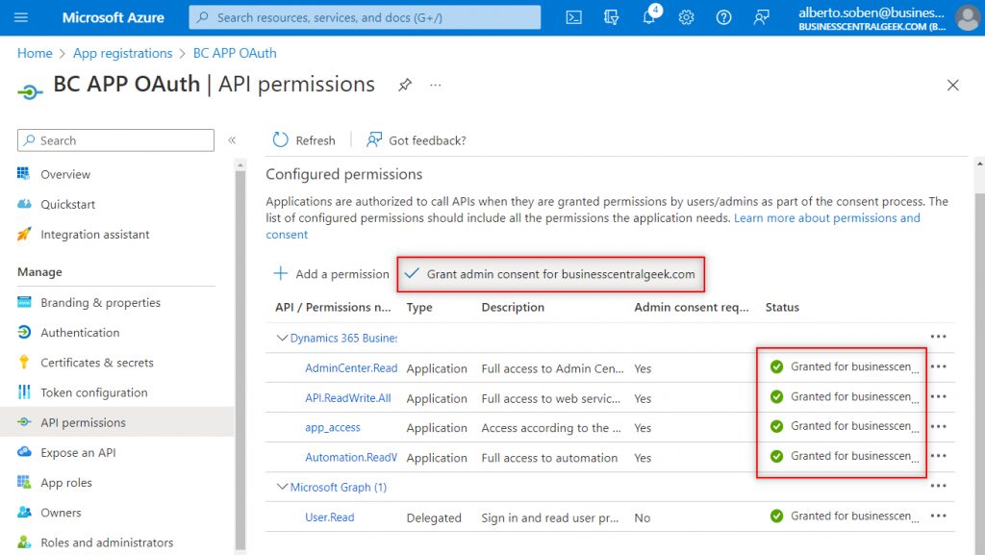Open Owners menu item
Screen dimensions: 985x555
(x=61, y=513)
